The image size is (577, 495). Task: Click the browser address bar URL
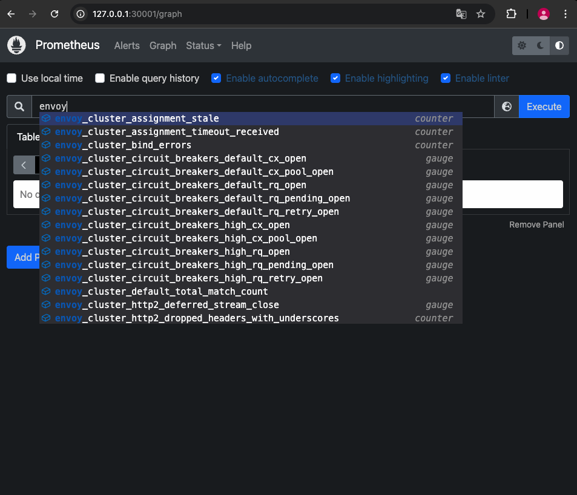[x=137, y=14]
